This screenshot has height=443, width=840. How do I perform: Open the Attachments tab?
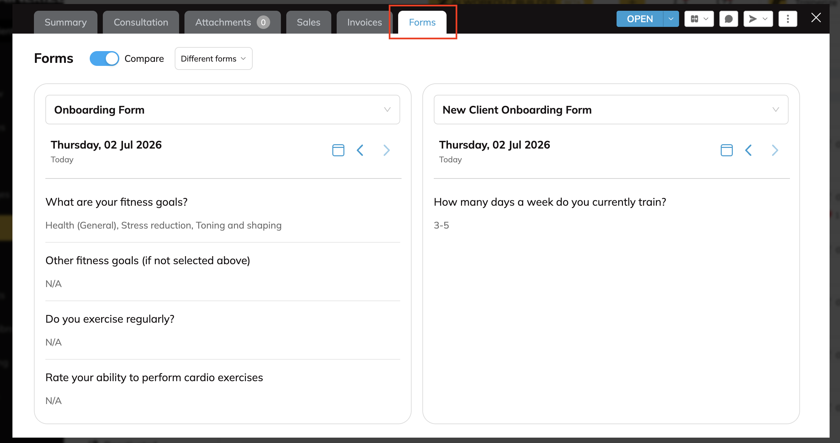[x=233, y=22]
